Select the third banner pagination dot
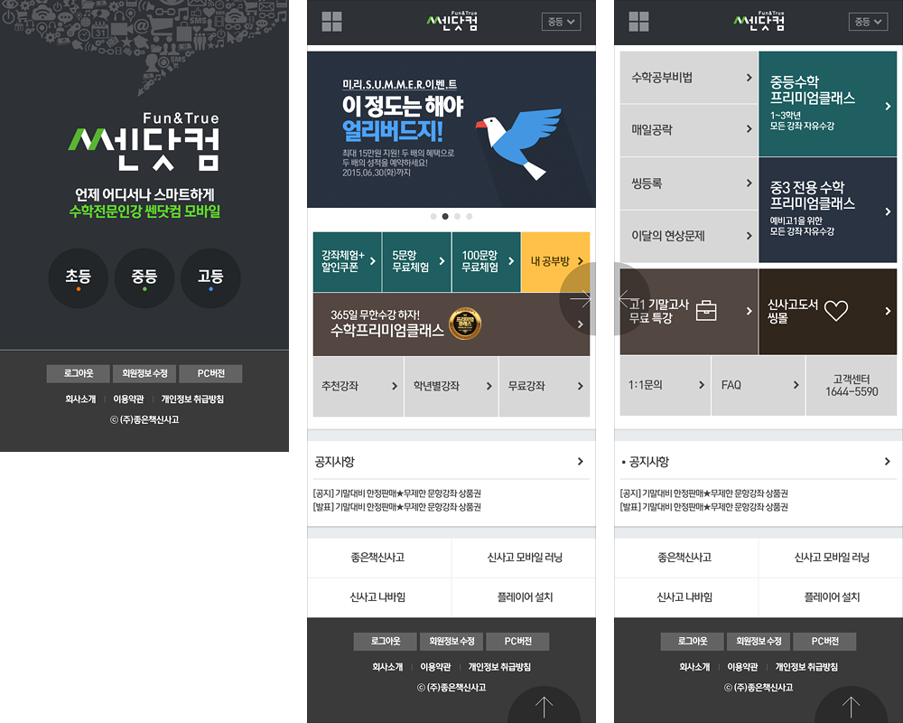Image resolution: width=903 pixels, height=723 pixels. (457, 216)
